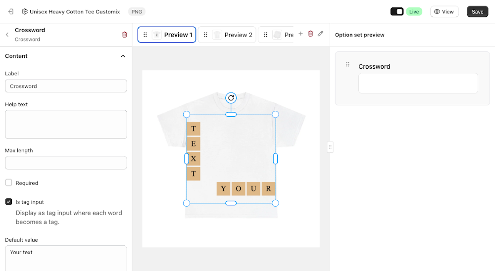Select the letter tile R on the shirt
Screen dimensions: 495x271
(268, 188)
